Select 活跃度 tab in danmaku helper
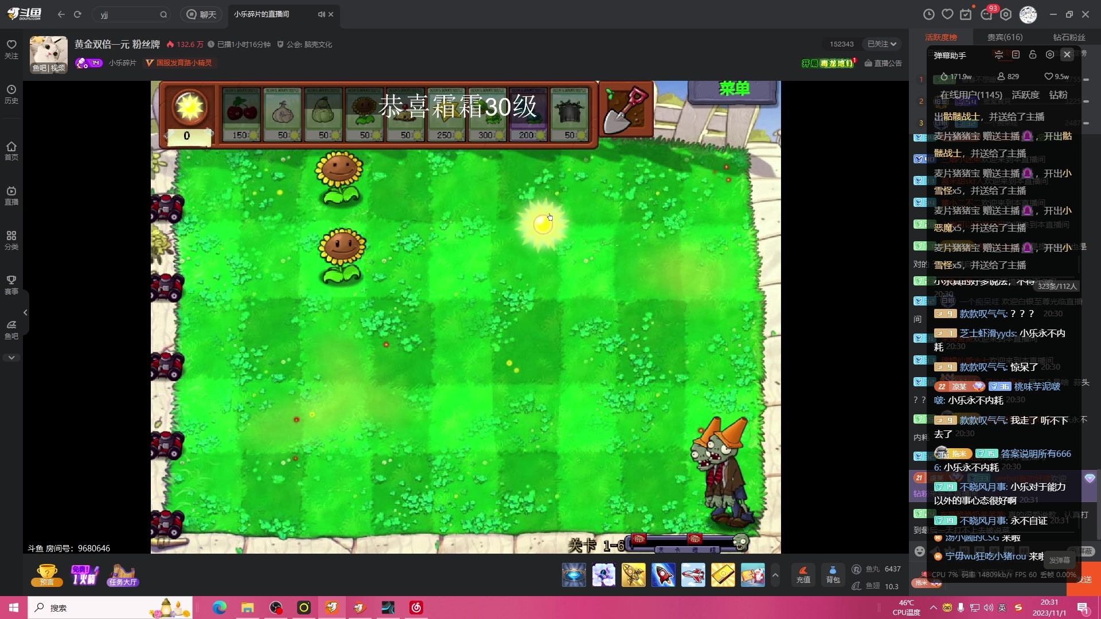 [x=1025, y=95]
